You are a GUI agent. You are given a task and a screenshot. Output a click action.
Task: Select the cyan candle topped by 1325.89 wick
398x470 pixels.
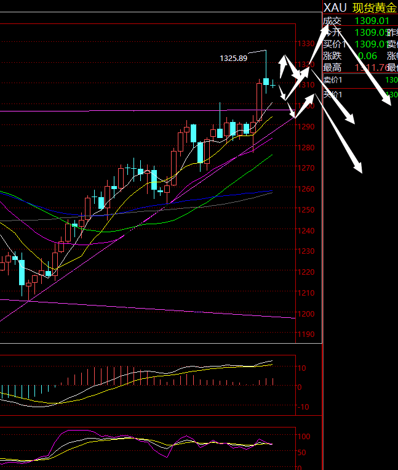click(266, 81)
